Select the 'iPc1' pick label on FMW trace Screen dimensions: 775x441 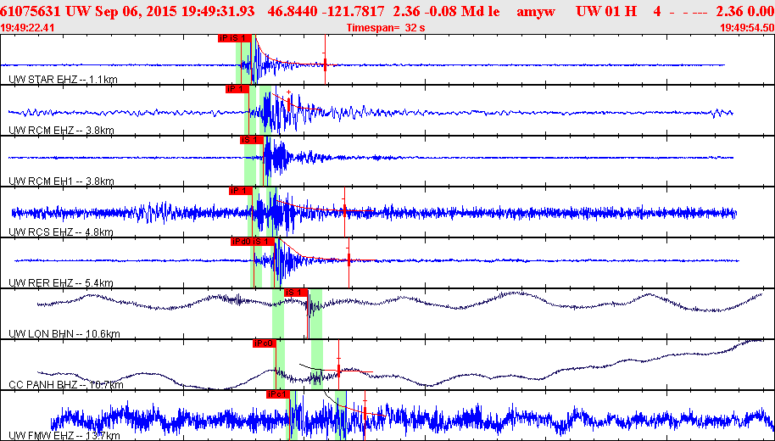click(276, 394)
